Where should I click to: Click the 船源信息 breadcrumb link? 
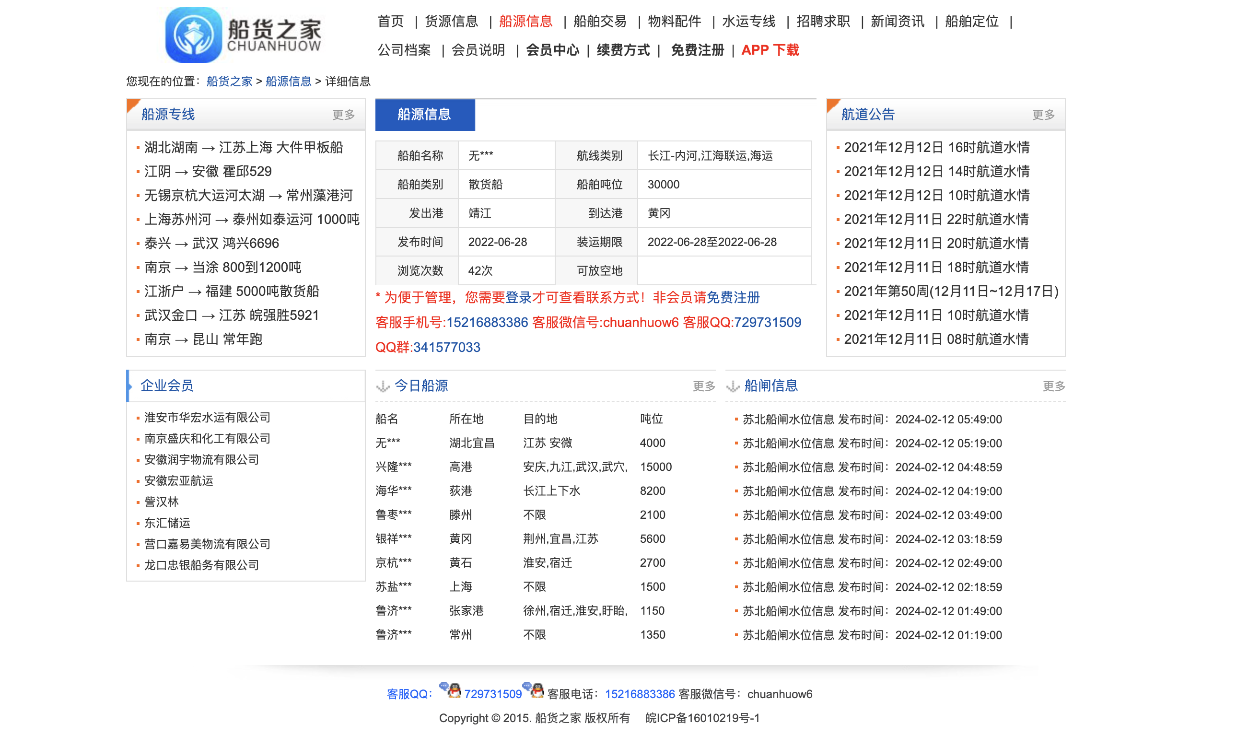[288, 81]
